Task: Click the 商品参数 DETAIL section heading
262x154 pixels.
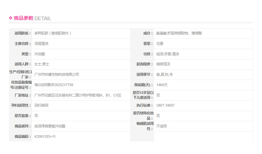Action: 32,19
